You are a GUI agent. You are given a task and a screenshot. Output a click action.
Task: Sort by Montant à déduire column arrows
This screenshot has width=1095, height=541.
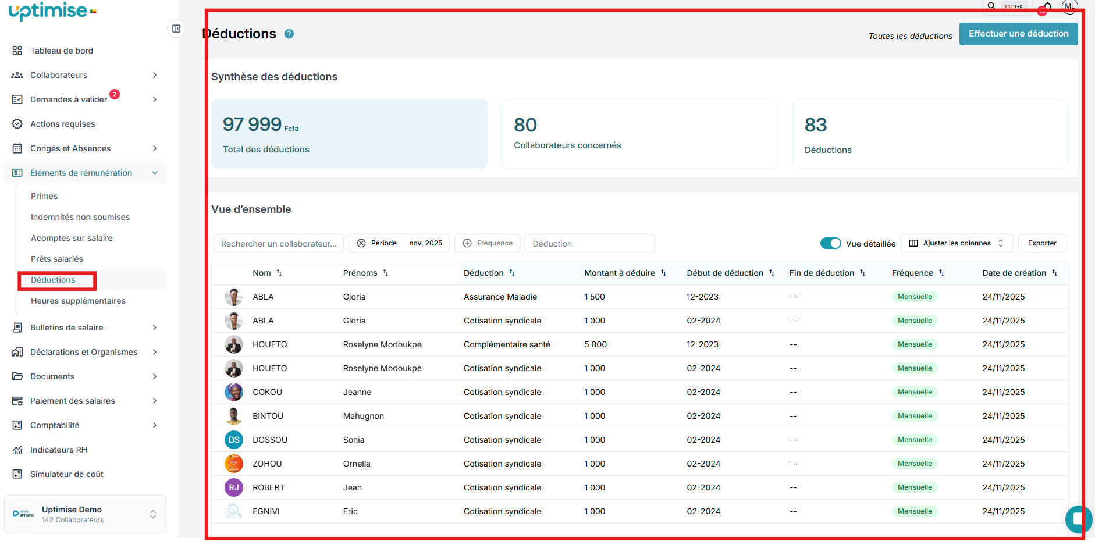click(663, 273)
